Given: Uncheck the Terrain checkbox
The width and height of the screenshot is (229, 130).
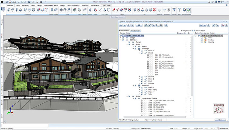Looking at the screenshot, I should pyautogui.click(x=129, y=42).
